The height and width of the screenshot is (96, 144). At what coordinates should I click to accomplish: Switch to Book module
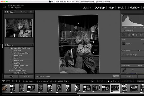pyautogui.click(x=120, y=8)
